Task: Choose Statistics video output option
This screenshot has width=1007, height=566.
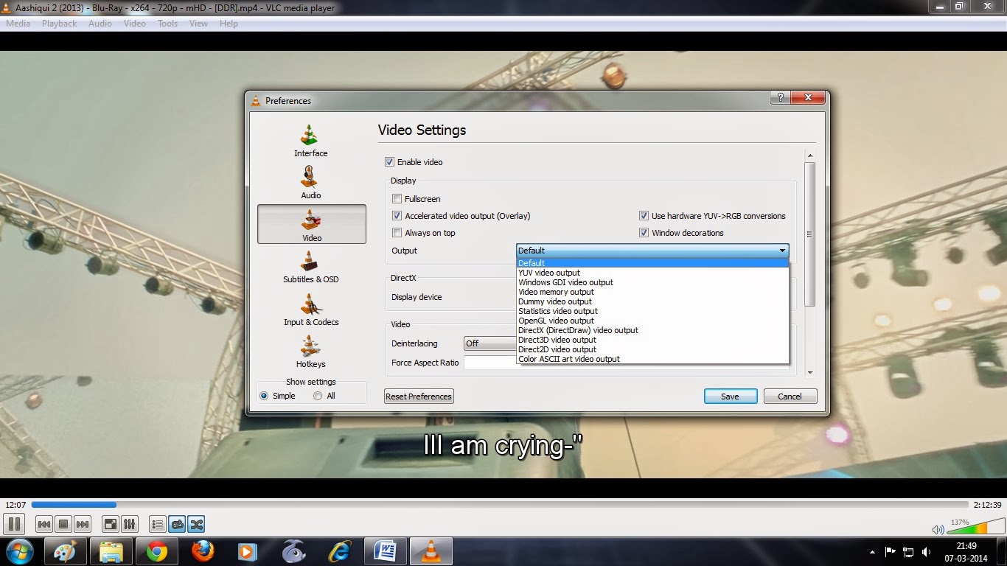Action: [652, 311]
